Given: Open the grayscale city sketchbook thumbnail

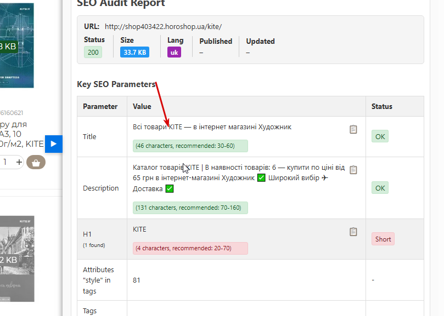Looking at the screenshot, I should (x=17, y=258).
